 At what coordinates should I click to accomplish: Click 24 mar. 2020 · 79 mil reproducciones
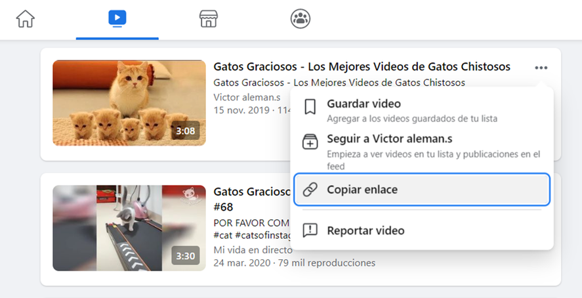point(295,263)
